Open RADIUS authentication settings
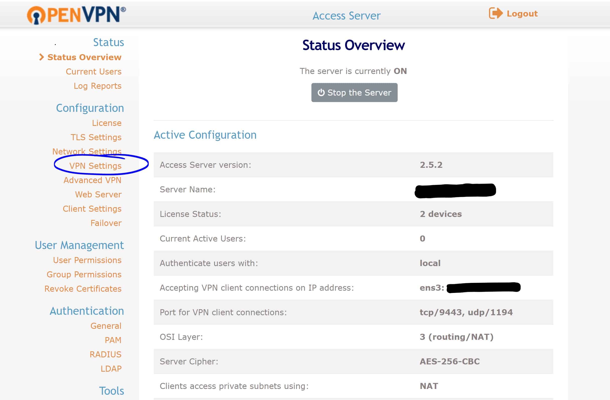Image resolution: width=610 pixels, height=400 pixels. [x=105, y=354]
